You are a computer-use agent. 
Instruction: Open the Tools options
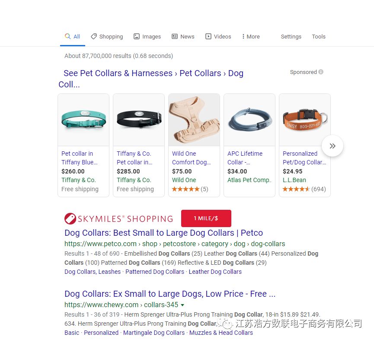coord(318,36)
